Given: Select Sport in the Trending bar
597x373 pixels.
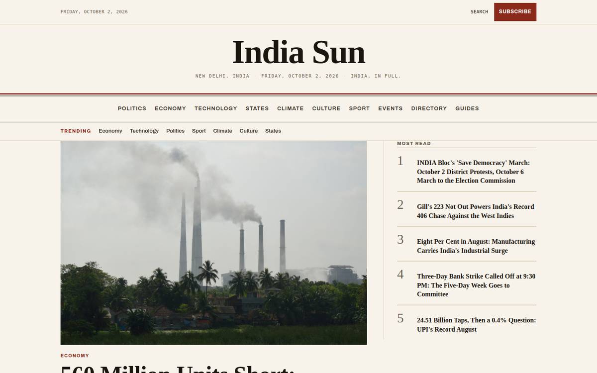Looking at the screenshot, I should tap(199, 131).
